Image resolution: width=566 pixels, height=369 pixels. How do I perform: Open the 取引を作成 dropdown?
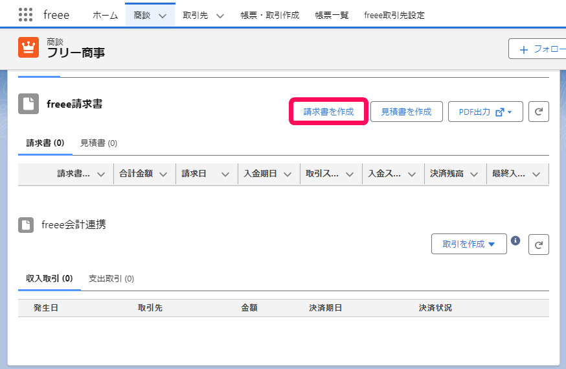[x=469, y=244]
